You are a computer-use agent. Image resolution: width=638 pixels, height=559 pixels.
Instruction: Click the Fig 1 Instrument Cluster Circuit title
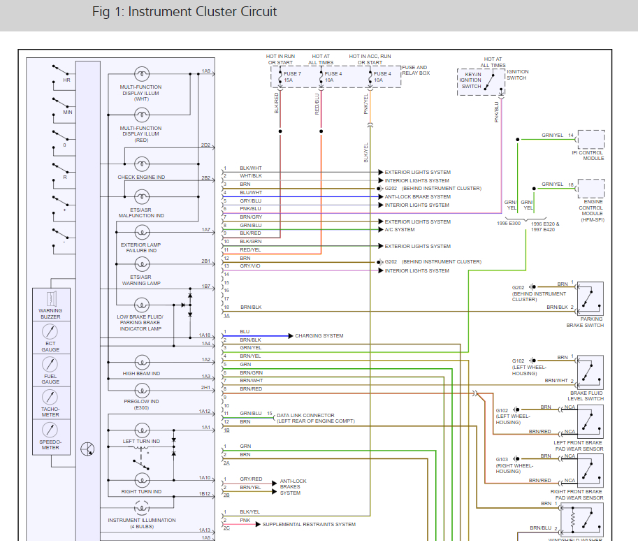(184, 13)
